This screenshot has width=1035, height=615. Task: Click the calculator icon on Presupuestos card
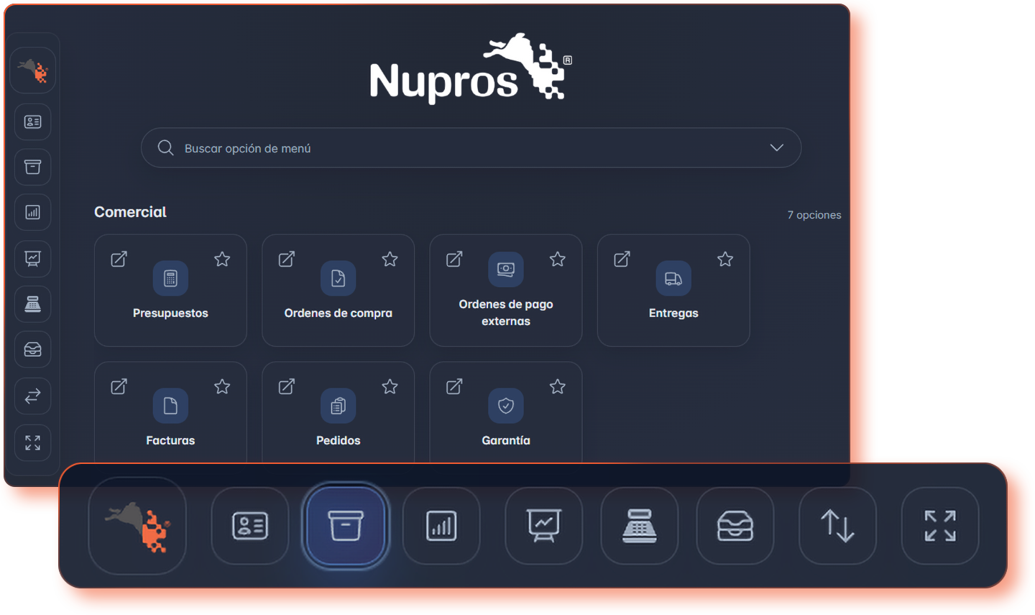coord(170,278)
